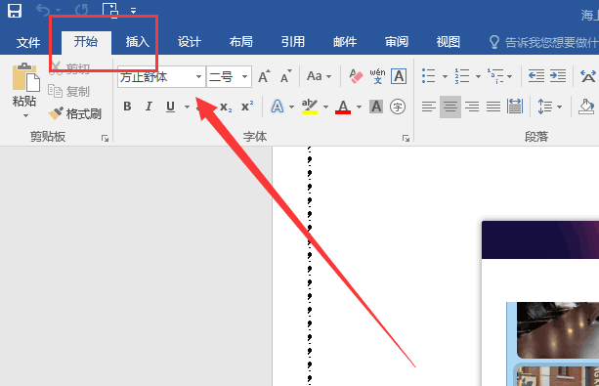This screenshot has width=599, height=386.
Task: Click the Enclose Characters (字) circle icon
Action: click(x=398, y=107)
